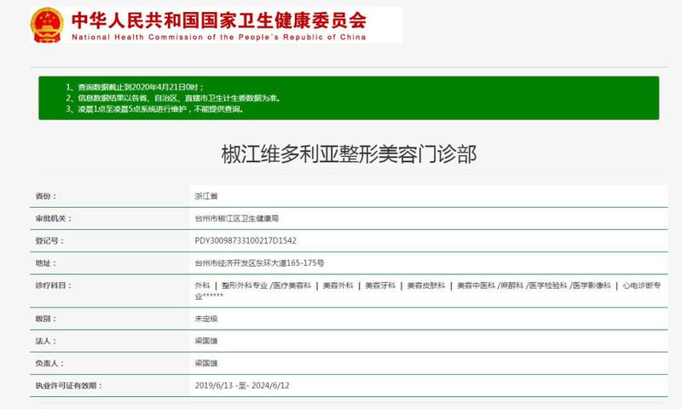Click the first notice line about 2020年4月21日

[x=136, y=87]
